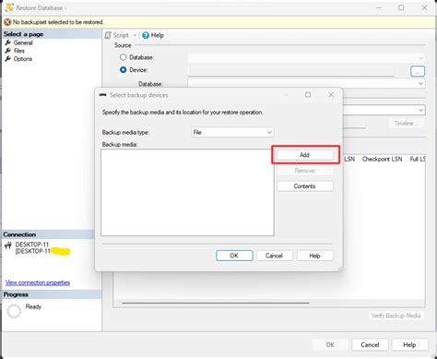Click the Help question mark icon
Viewport: 437px width, 359px height.
[146, 35]
